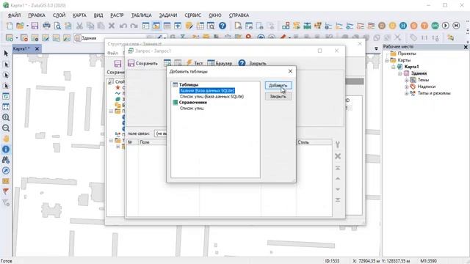Select the arrow pointer tool in left toolbar

point(6,54)
